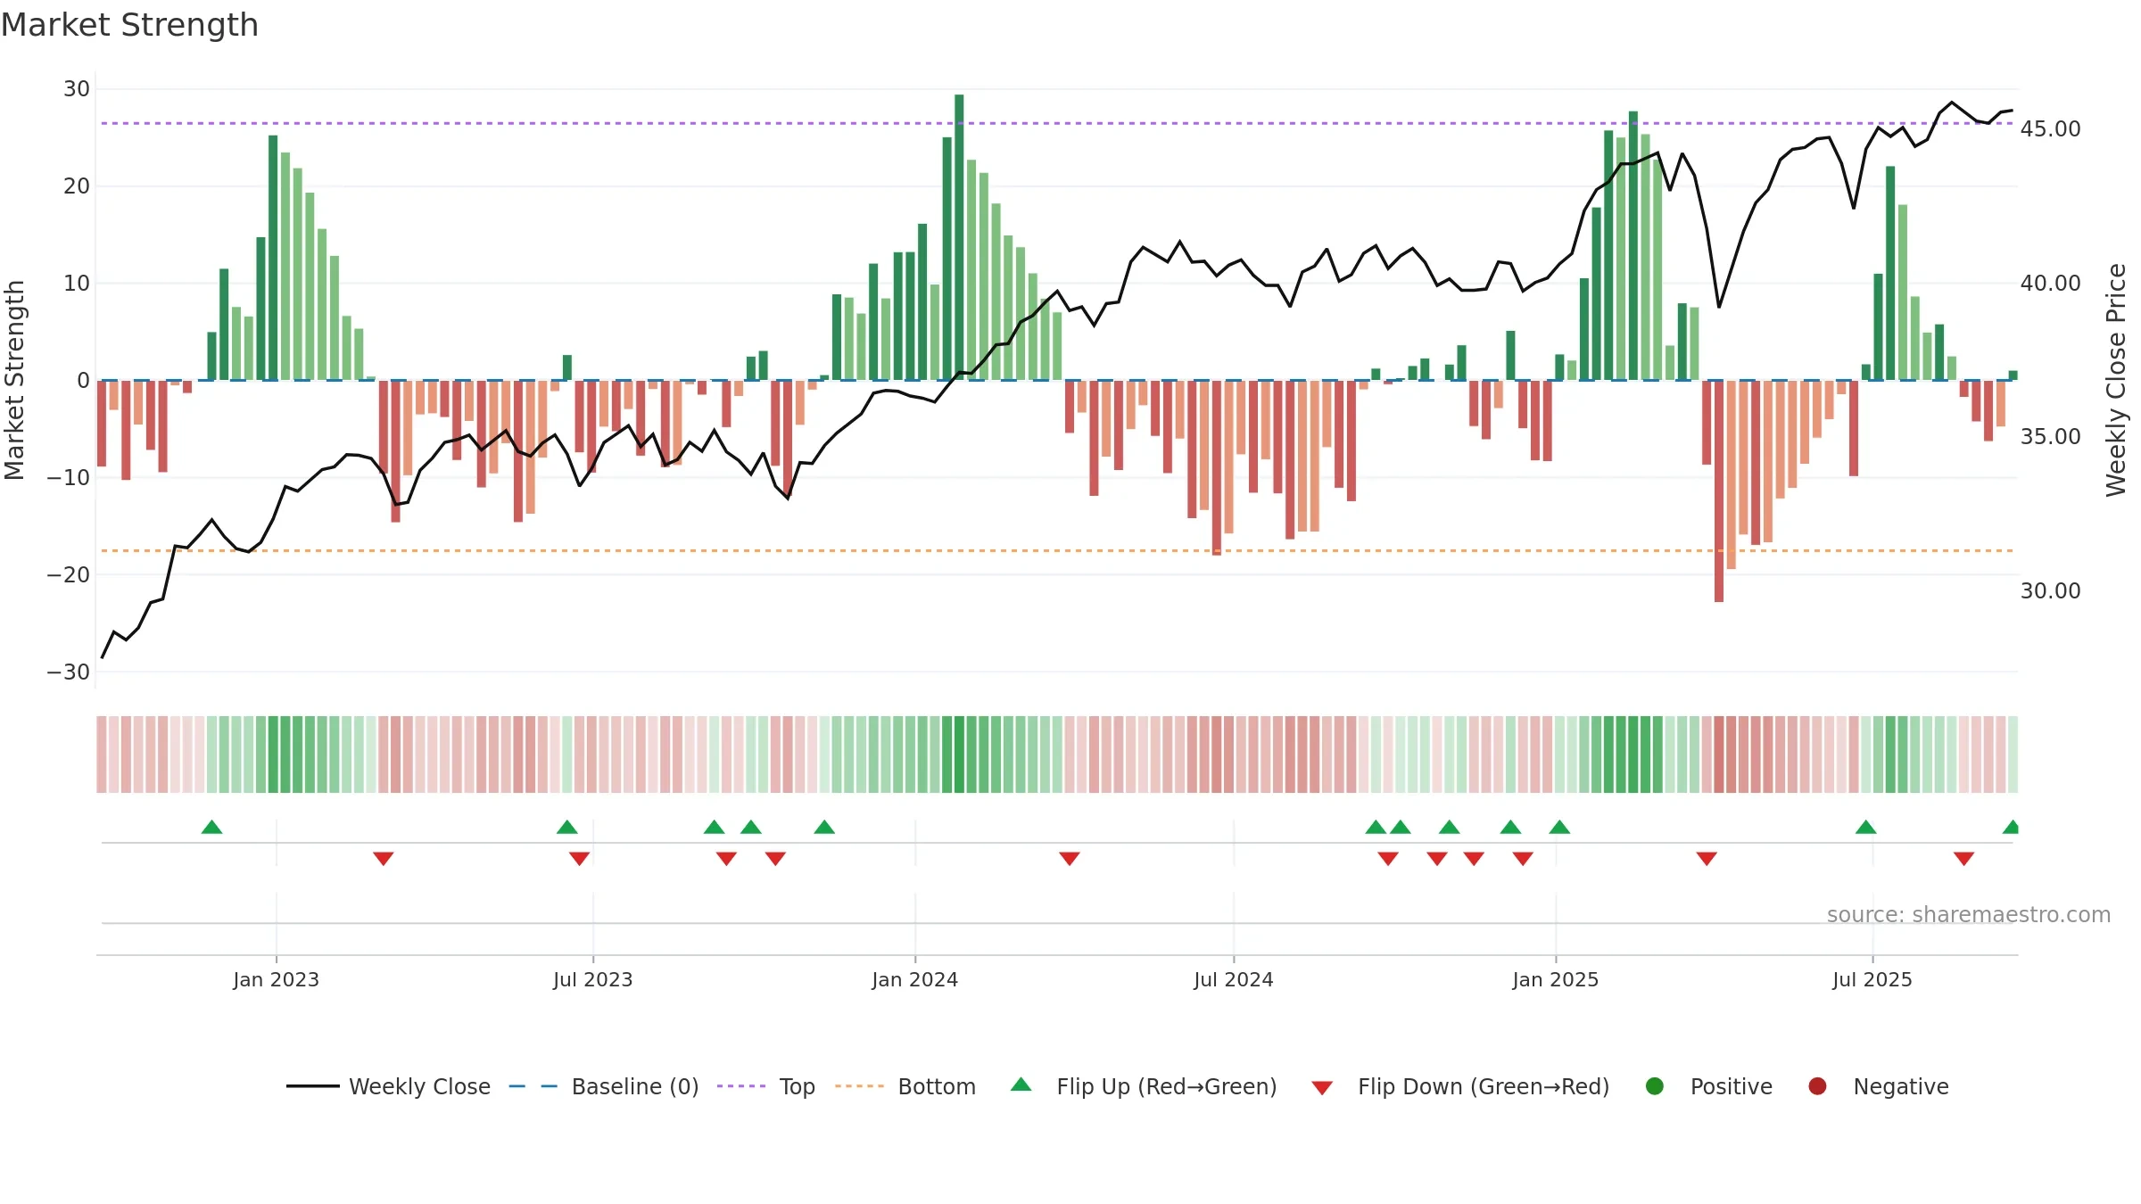
Task: Click the 30.00 price tick label
Action: pyautogui.click(x=2050, y=591)
